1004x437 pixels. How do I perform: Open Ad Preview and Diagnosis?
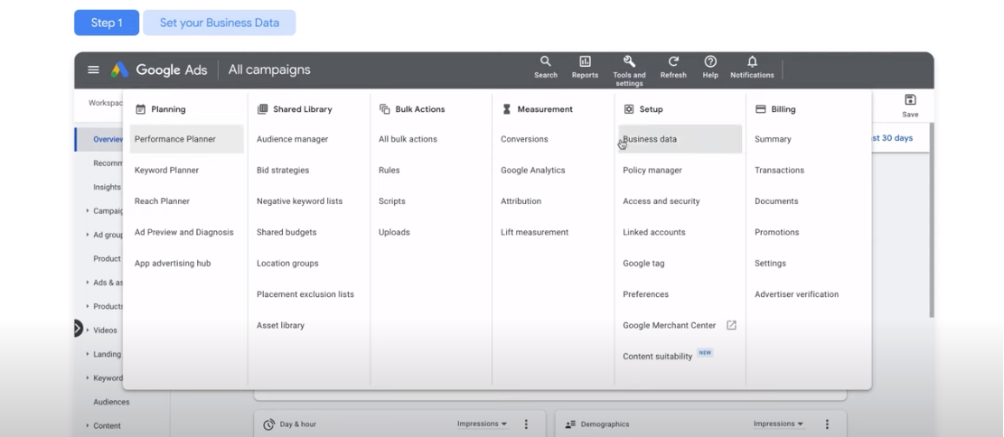point(183,232)
